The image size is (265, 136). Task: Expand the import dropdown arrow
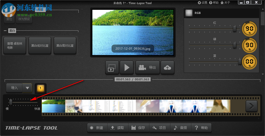(27, 88)
